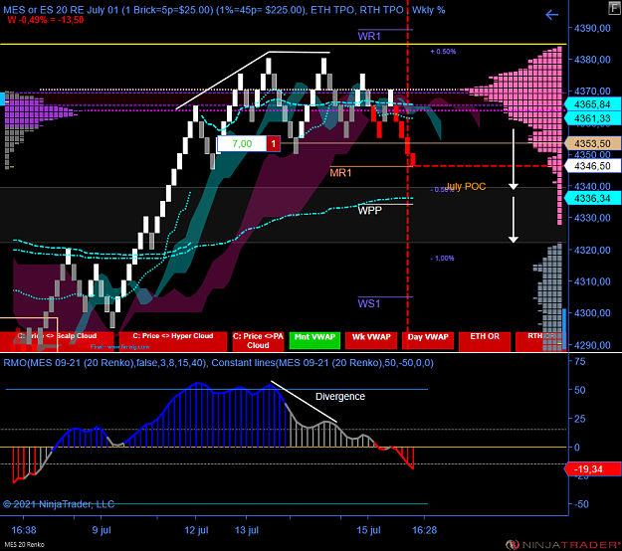
Task: Click the MES 20 Renko tab label
Action: (24, 545)
